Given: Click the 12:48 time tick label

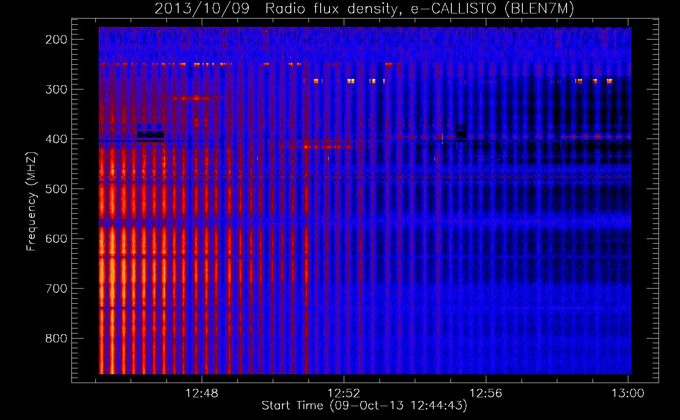Looking at the screenshot, I should (x=202, y=393).
